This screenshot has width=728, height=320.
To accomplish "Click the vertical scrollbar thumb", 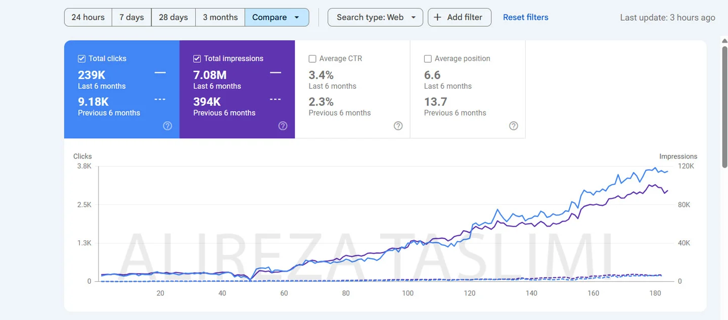I will click(x=724, y=106).
